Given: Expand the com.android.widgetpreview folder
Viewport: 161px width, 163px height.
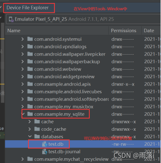Looking at the screenshot, I should click(x=22, y=77).
